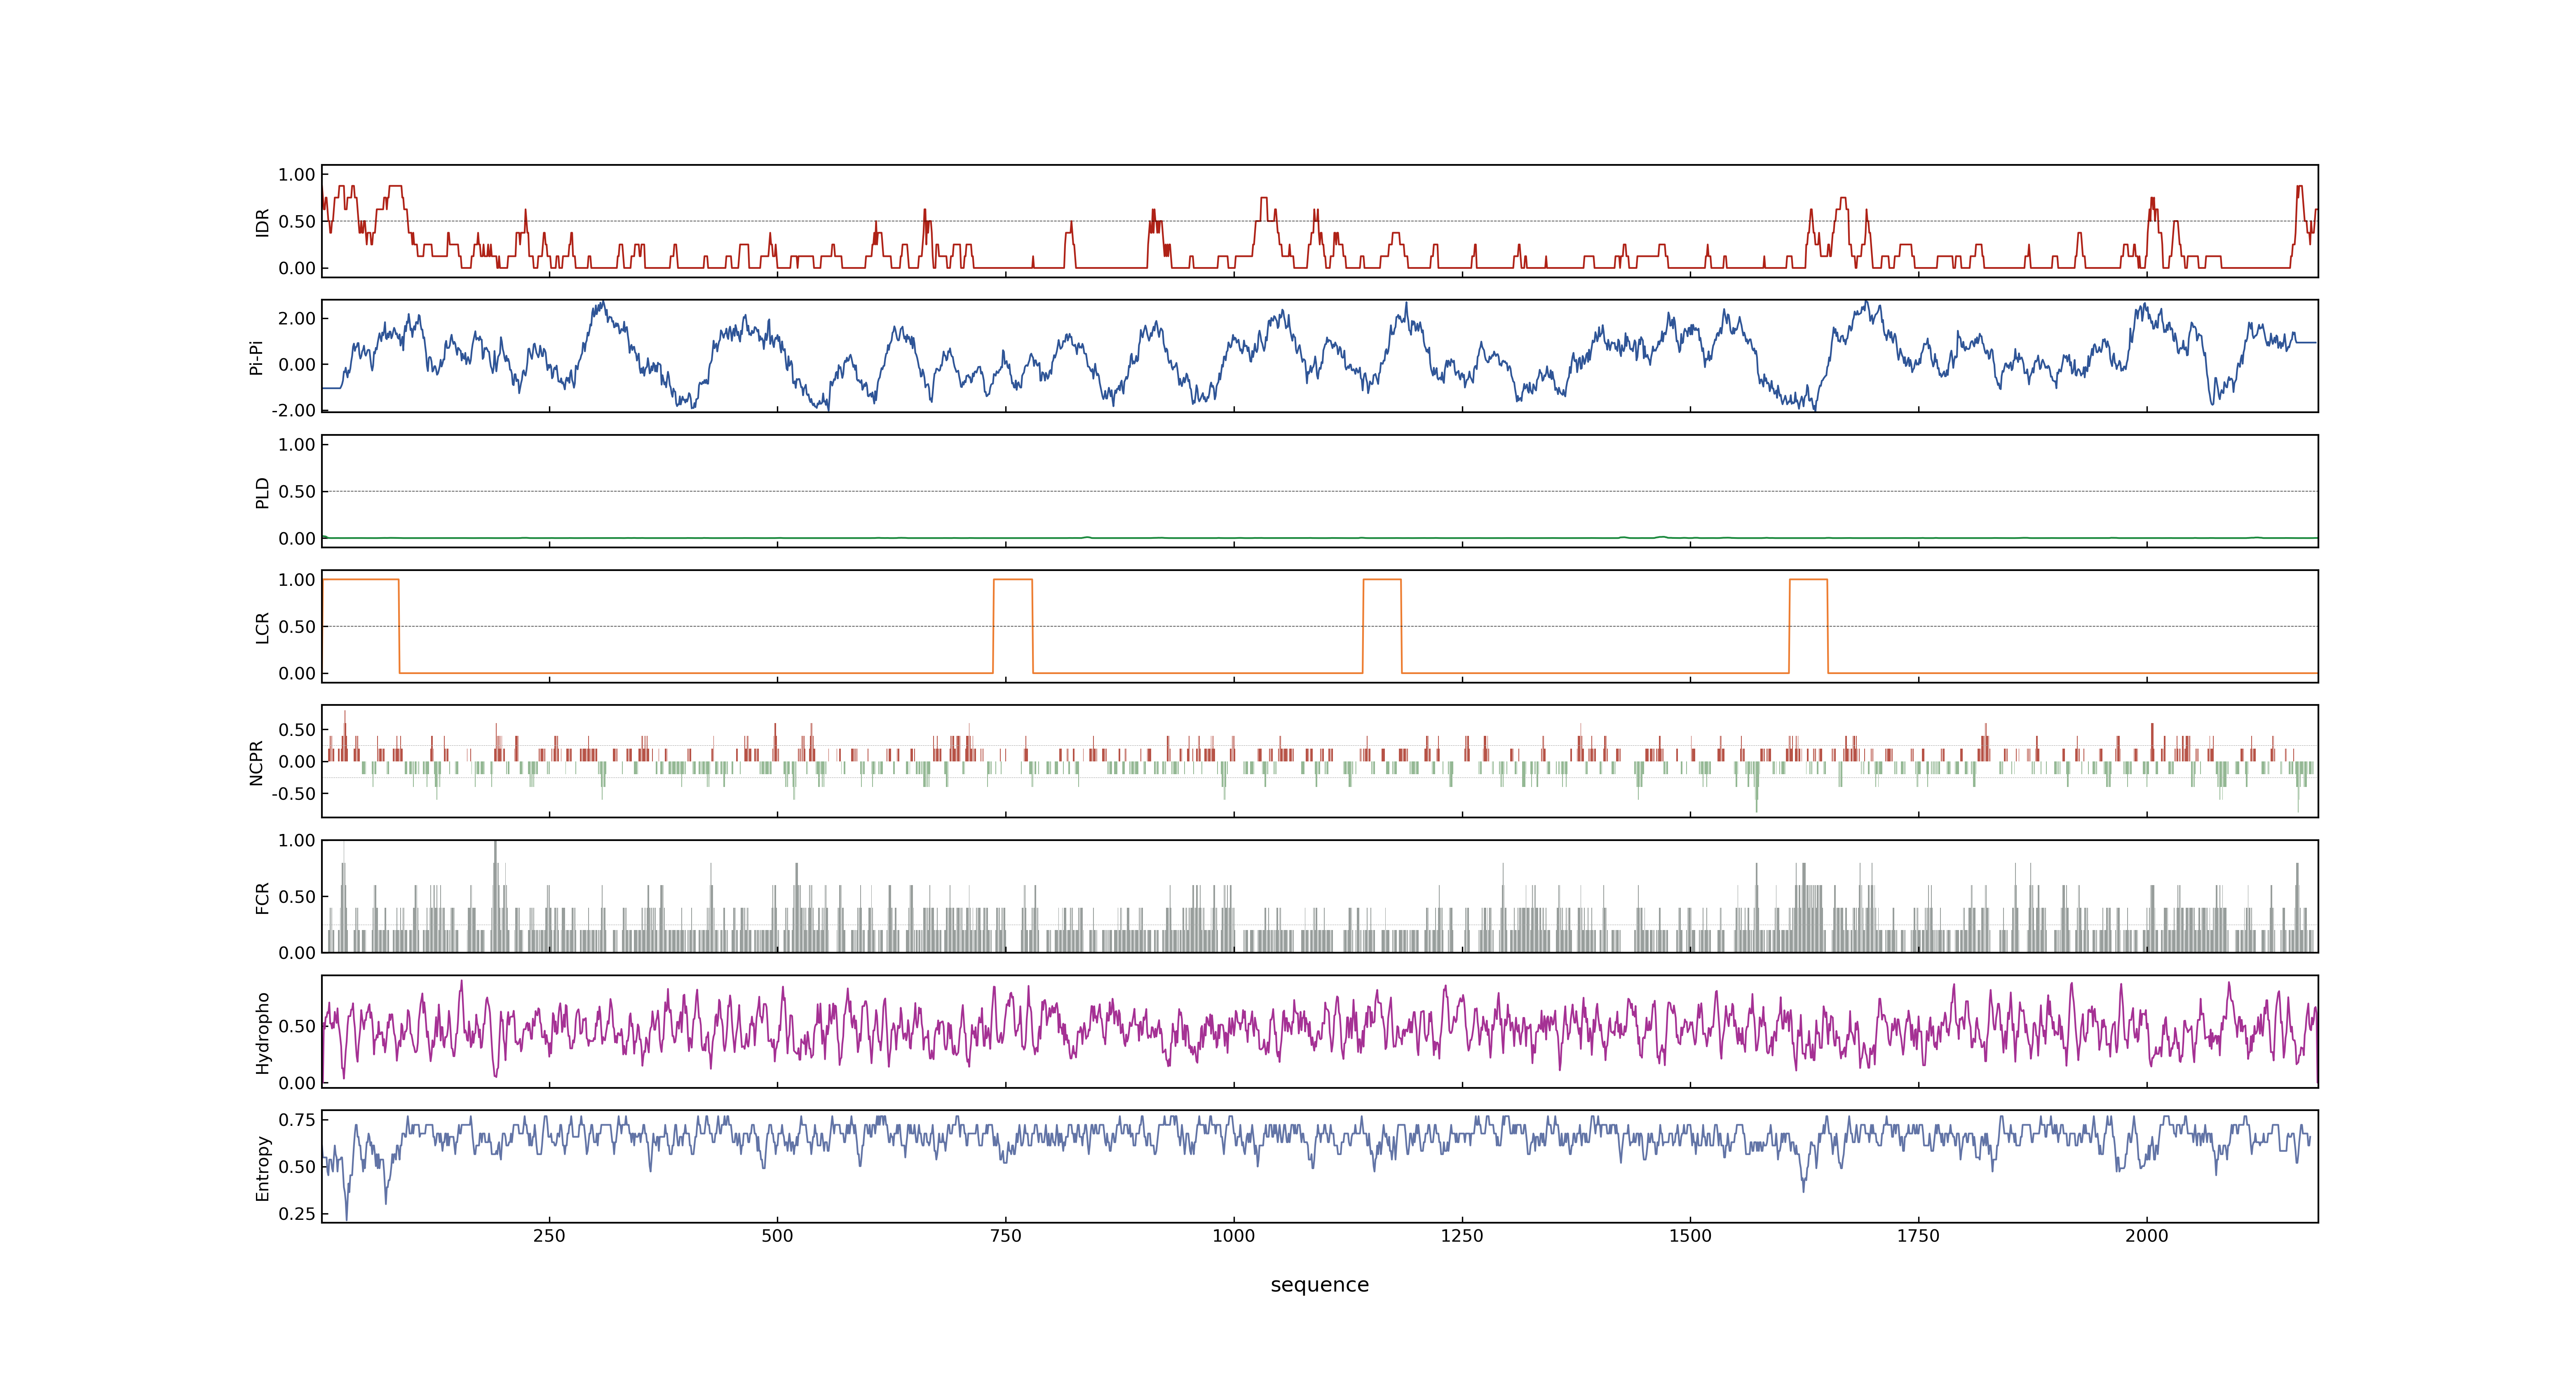Click the FCR axis label
Viewport: 2576px width, 1374px height.
[262, 897]
